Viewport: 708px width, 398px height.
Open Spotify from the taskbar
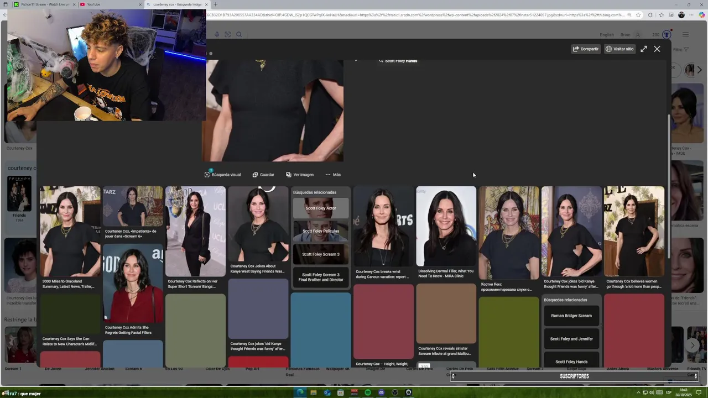(x=368, y=392)
